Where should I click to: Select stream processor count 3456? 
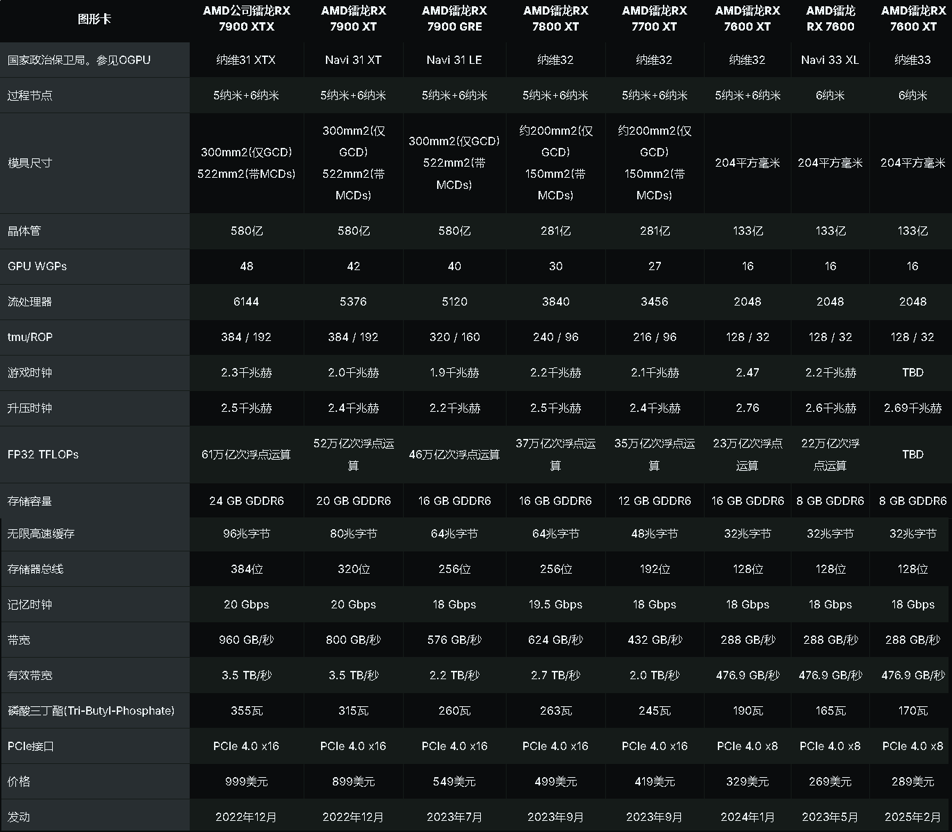(x=655, y=301)
